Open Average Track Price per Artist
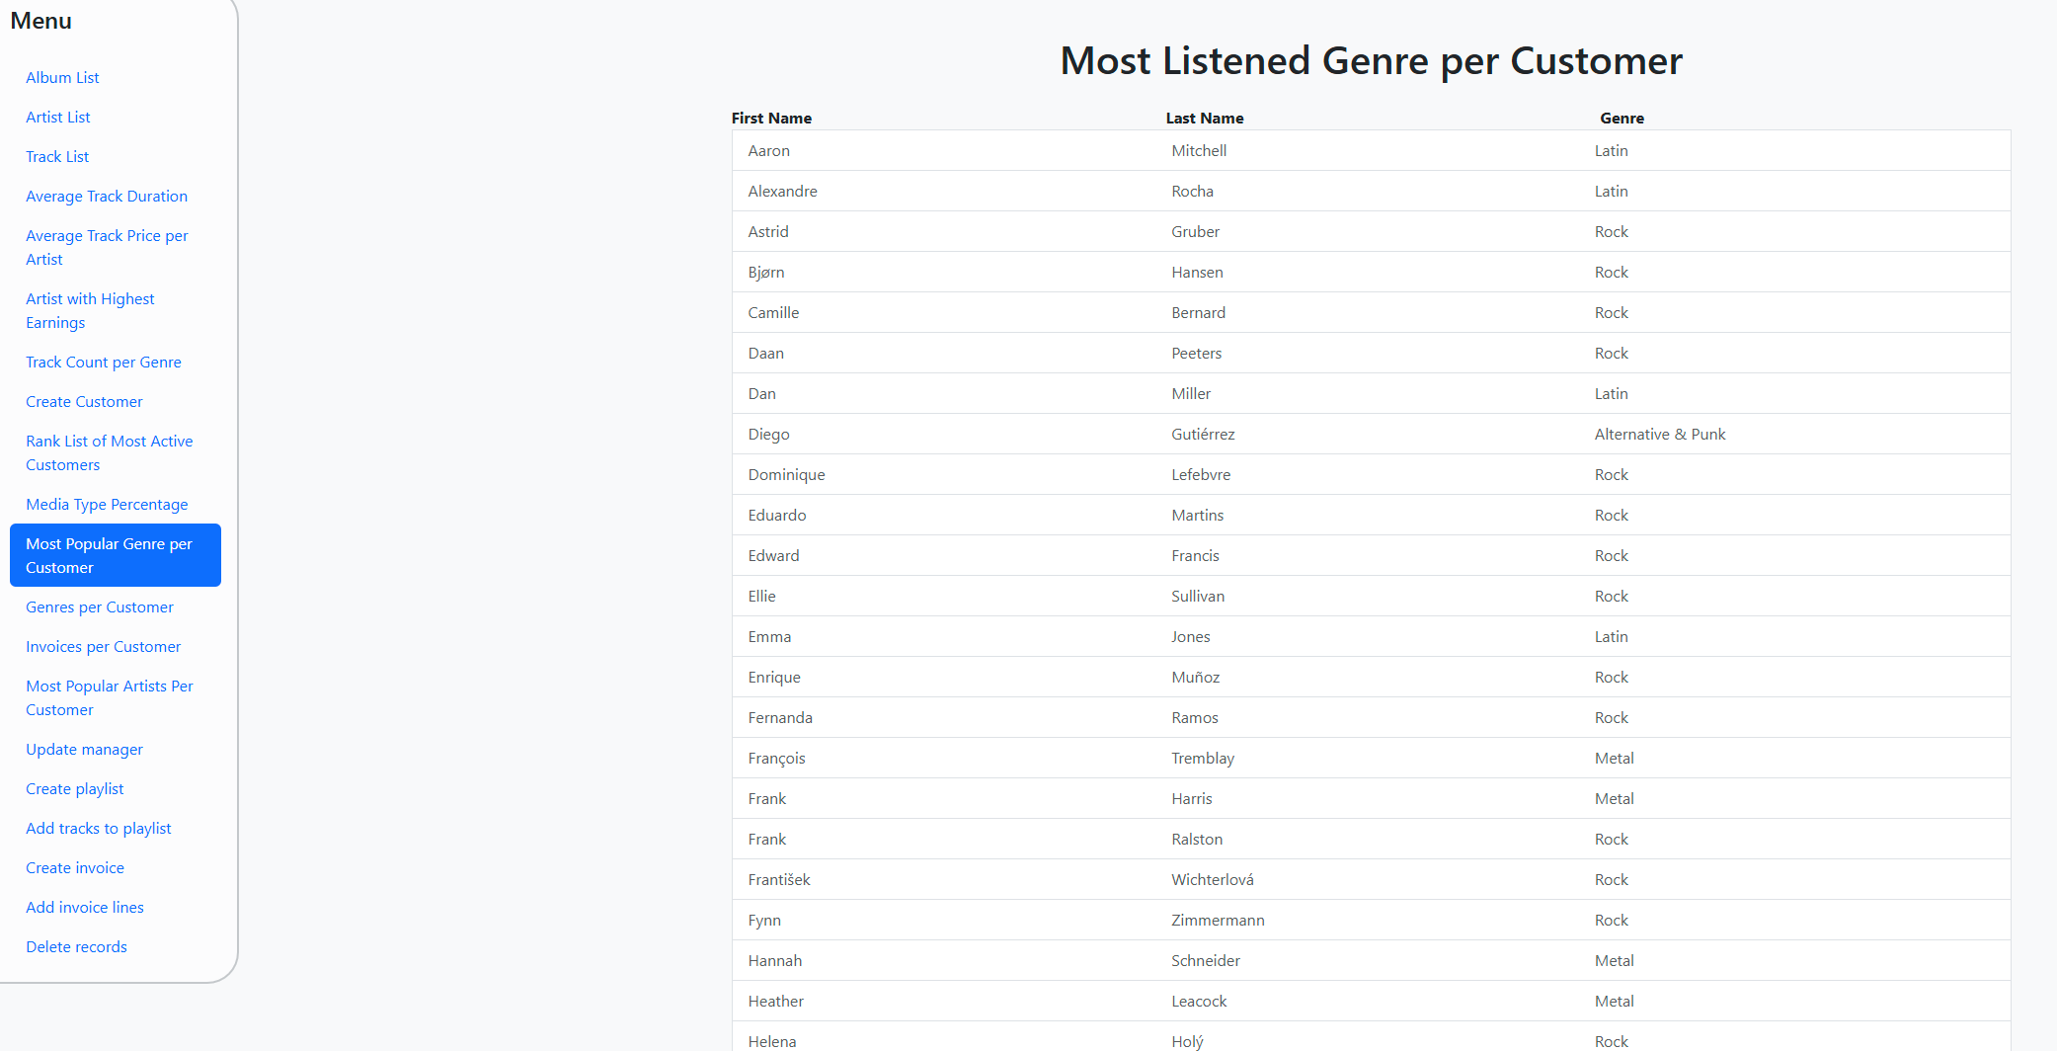Screen dimensions: 2057x1051 107,247
